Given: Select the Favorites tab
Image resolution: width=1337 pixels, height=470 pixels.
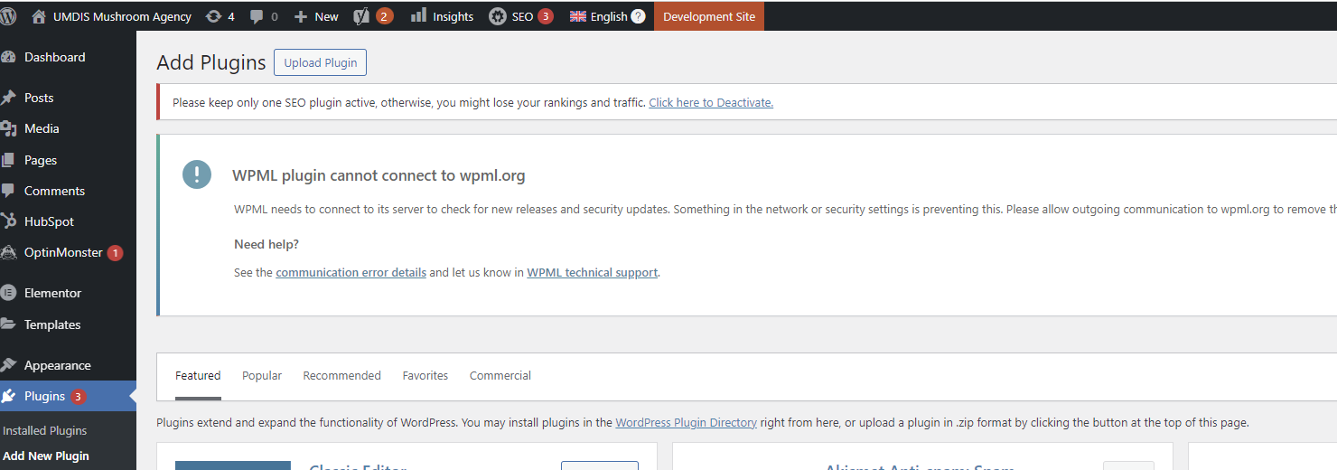Looking at the screenshot, I should pyautogui.click(x=425, y=376).
